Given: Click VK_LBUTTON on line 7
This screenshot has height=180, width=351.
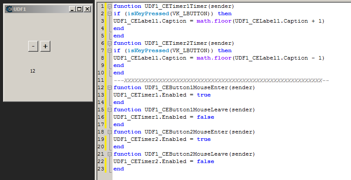Looking at the screenshot, I should tap(189, 51).
